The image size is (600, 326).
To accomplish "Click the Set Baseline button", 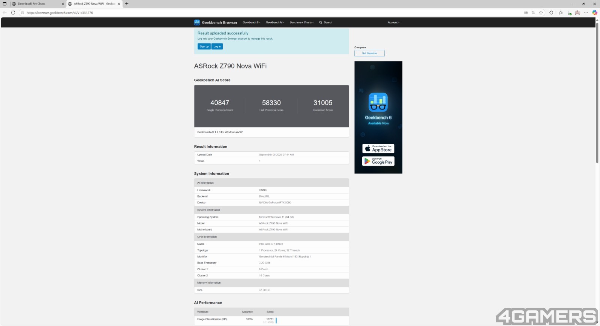I will 369,53.
